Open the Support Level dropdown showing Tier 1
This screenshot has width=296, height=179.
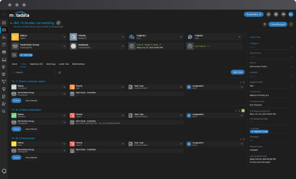point(271,86)
